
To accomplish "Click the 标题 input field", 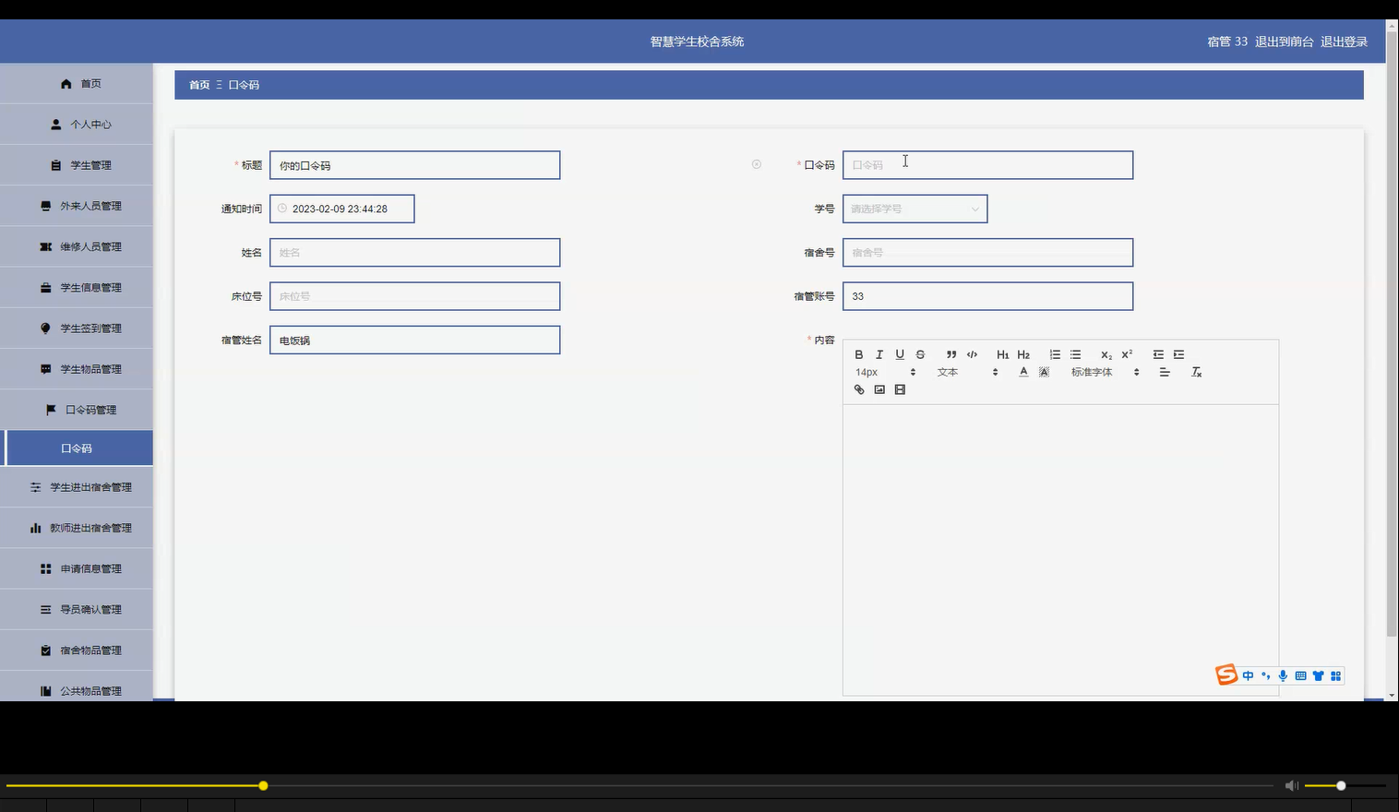I will click(414, 165).
